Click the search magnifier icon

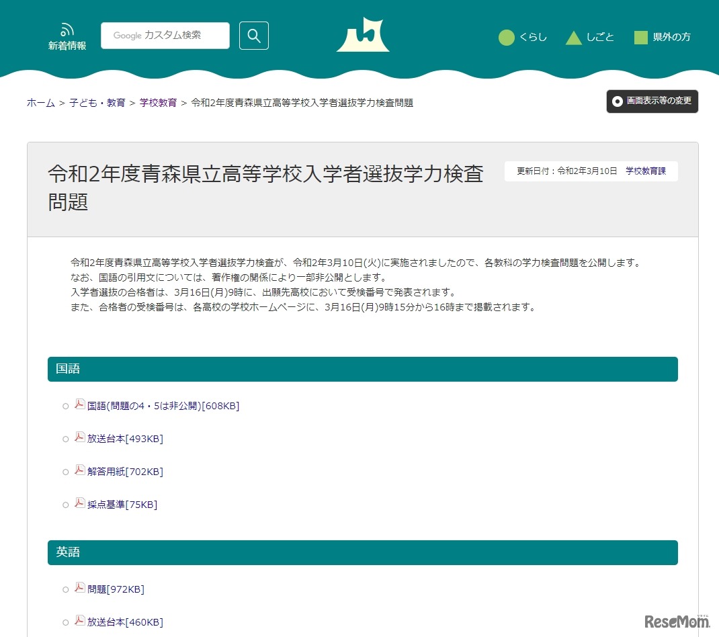point(253,35)
